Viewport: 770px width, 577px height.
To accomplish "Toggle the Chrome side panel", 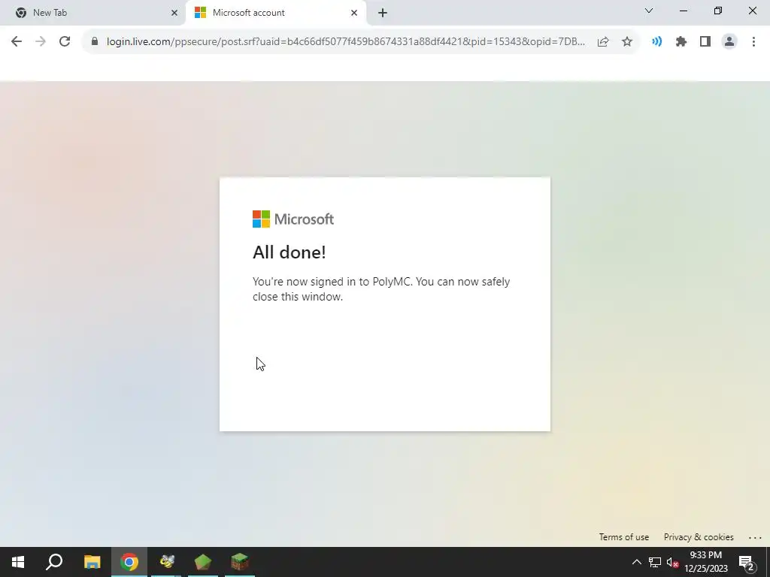I will (x=705, y=42).
